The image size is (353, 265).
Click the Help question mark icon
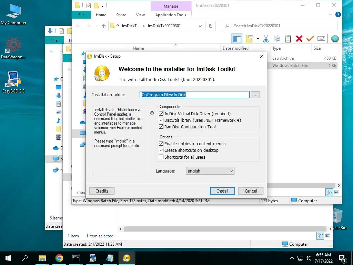tap(338, 14)
